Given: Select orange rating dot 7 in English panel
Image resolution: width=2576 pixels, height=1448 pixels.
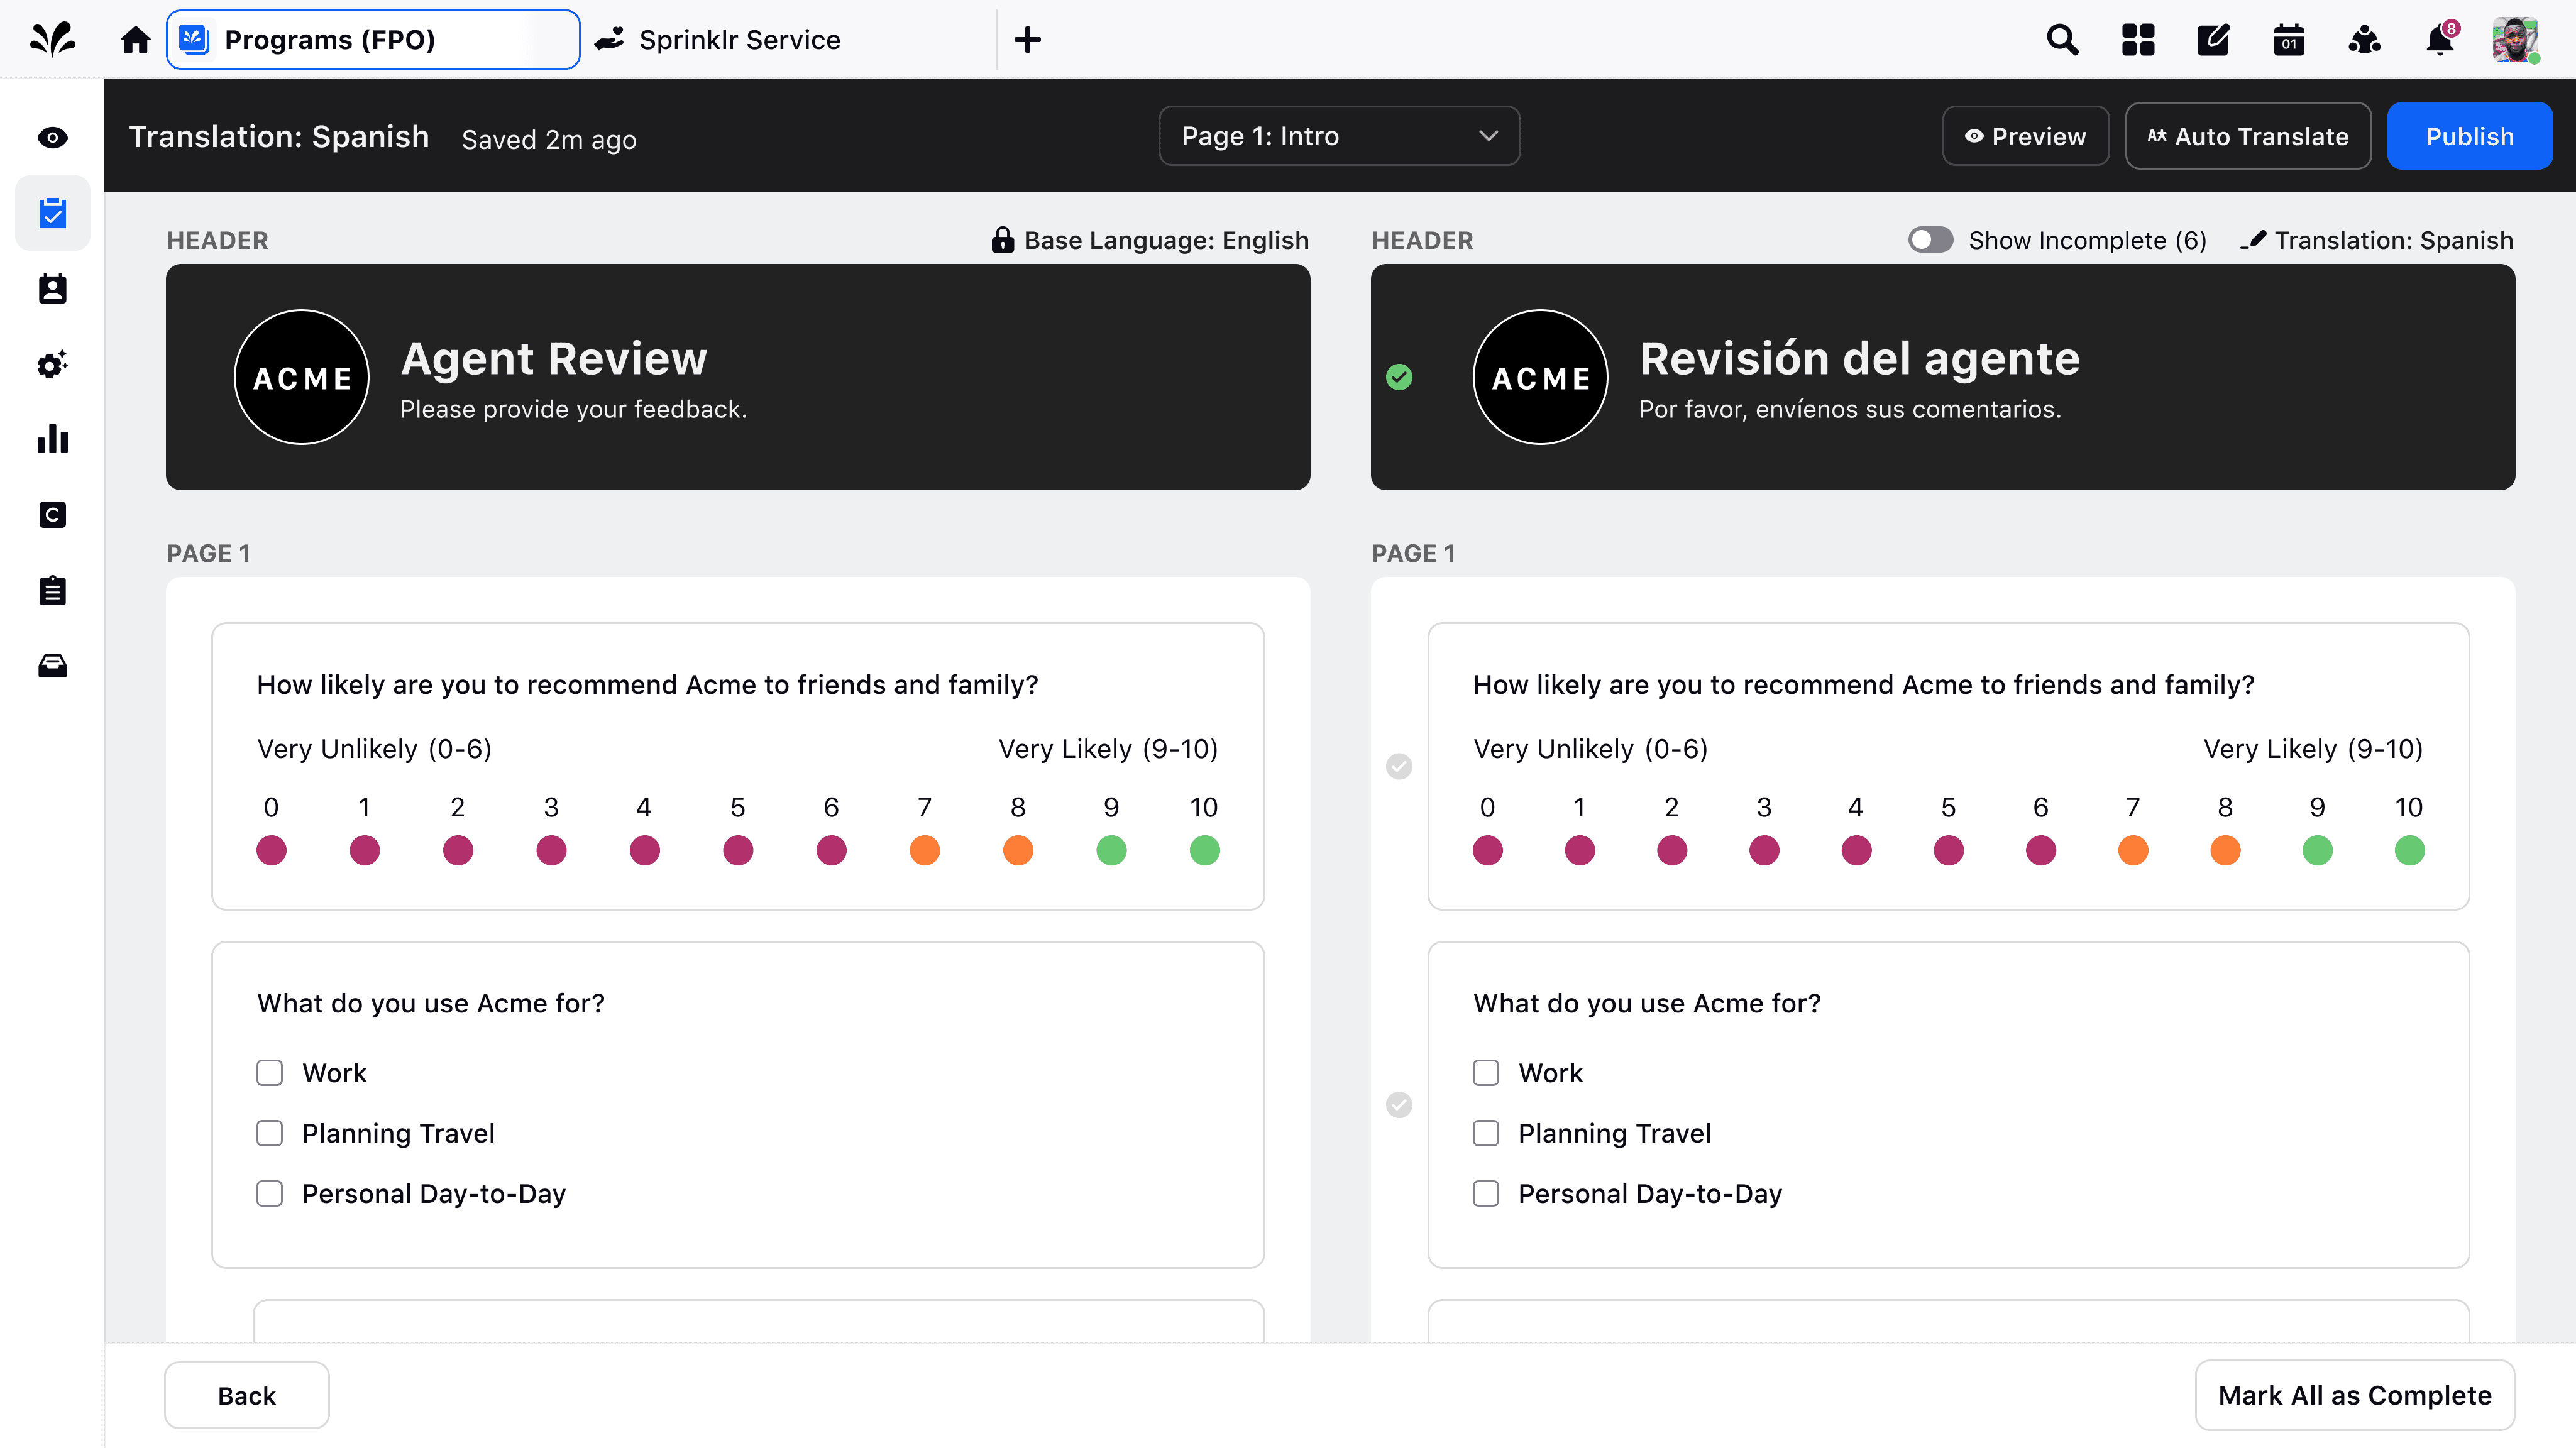Looking at the screenshot, I should click(x=924, y=850).
